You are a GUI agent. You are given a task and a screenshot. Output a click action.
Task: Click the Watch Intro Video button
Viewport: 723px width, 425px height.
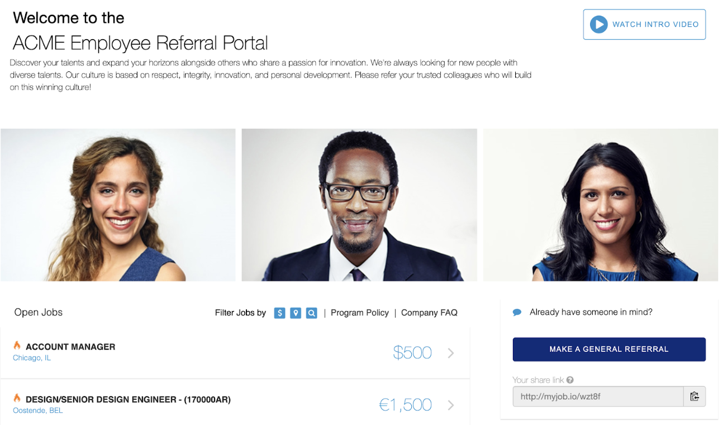pyautogui.click(x=644, y=24)
